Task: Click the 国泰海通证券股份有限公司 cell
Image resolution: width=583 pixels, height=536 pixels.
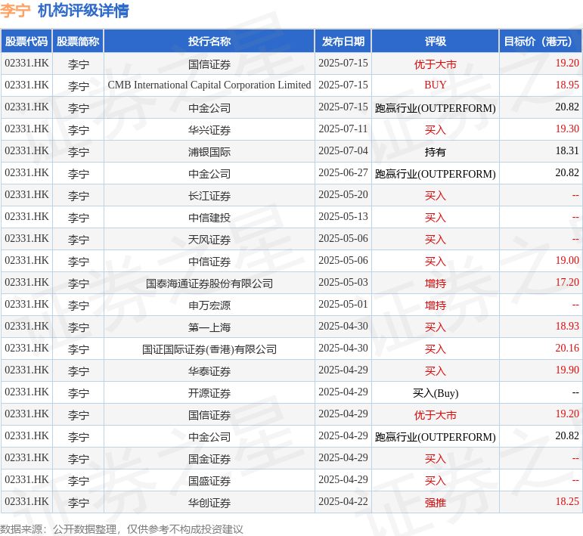Action: [x=209, y=283]
